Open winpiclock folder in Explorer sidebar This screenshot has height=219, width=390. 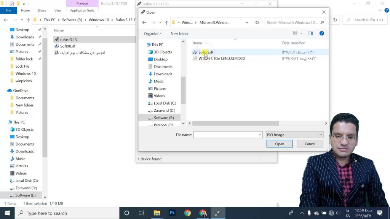pos(24,81)
